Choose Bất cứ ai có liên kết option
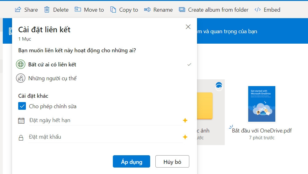This screenshot has height=174, width=308. pyautogui.click(x=104, y=64)
